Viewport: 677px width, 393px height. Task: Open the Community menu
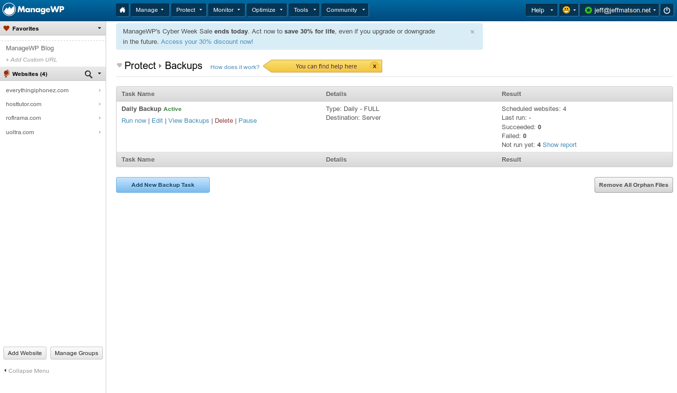(345, 10)
